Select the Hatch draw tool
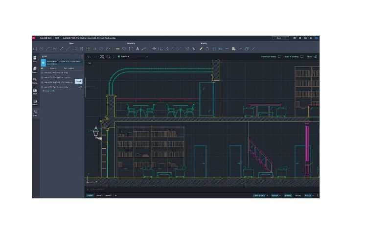This screenshot has width=392, height=231. (81, 49)
